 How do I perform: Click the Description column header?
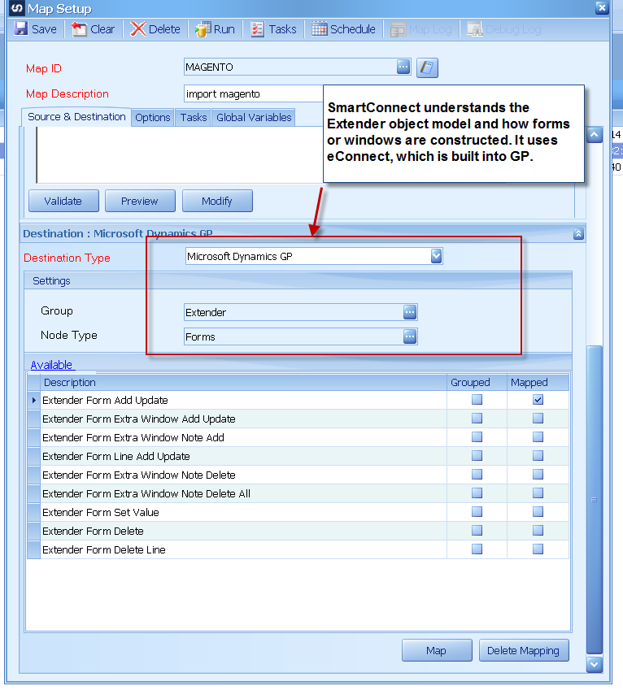[x=243, y=383]
